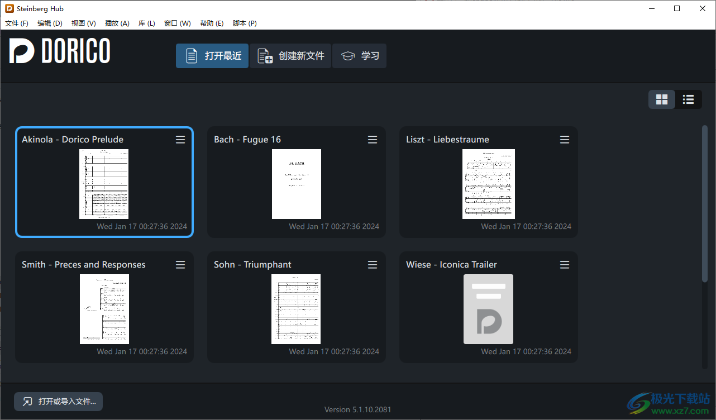This screenshot has height=420, width=716.
Task: Select the Liszt - Liebestraume score thumbnail
Action: coord(489,184)
